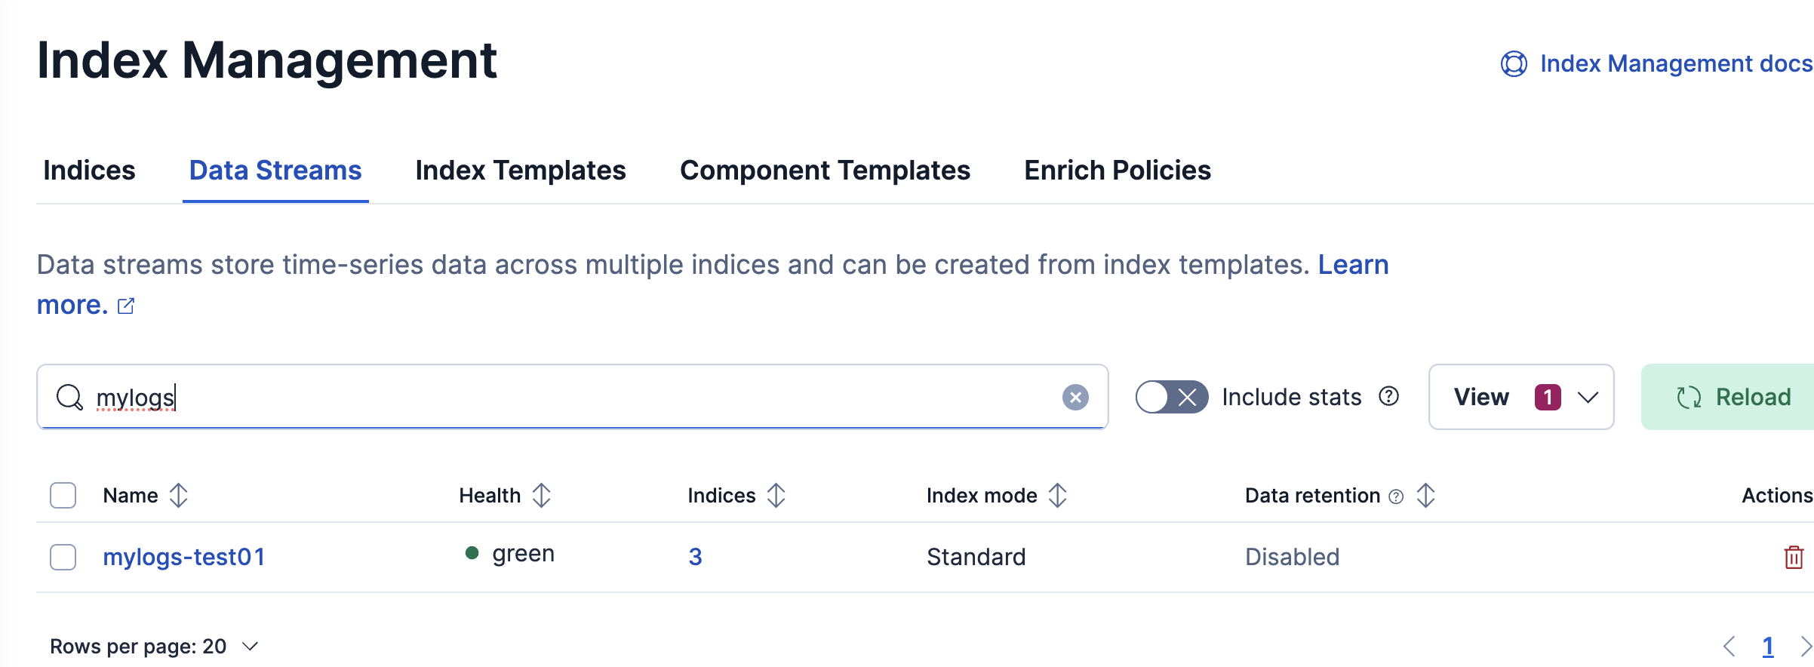
Task: Click the delete trash icon for mylogs-test01
Action: click(1793, 557)
